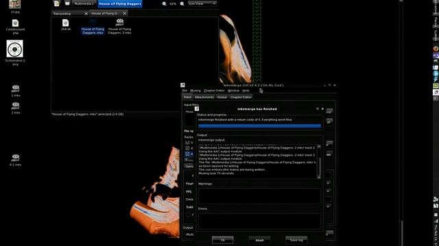Click the completed blue progress bar
The image size is (439, 246).
[x=259, y=126]
